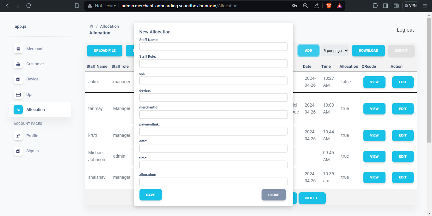Open the browser settings three-dot menu
The width and height of the screenshot is (432, 216).
pos(425,5)
